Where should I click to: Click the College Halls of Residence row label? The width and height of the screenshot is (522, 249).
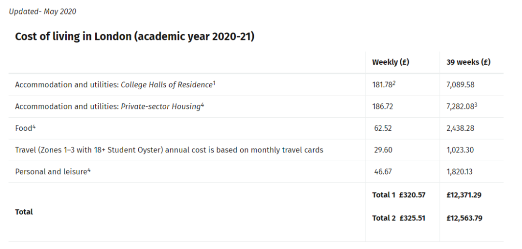[114, 85]
